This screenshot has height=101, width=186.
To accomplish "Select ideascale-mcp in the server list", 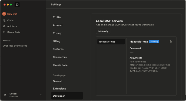I will coord(111,42).
